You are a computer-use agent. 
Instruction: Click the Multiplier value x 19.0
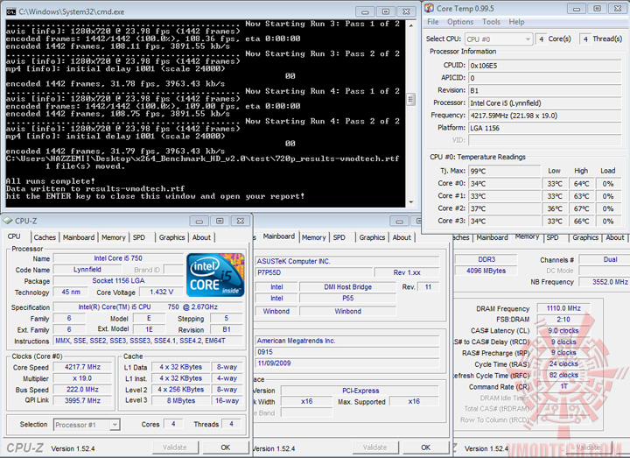point(82,378)
